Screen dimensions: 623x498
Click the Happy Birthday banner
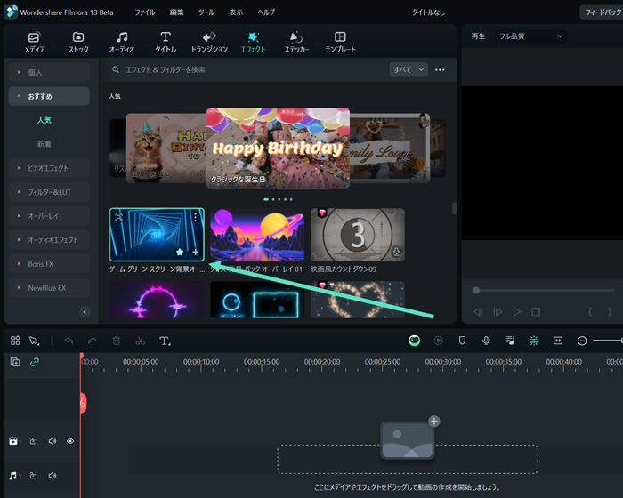[278, 149]
